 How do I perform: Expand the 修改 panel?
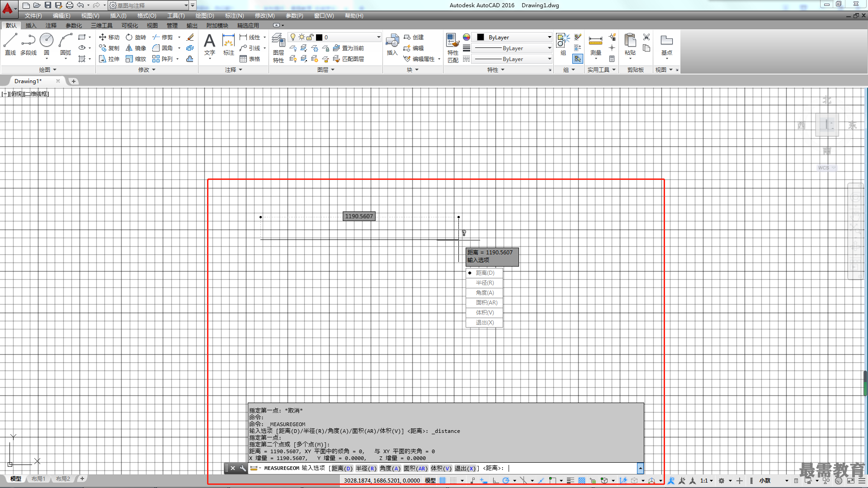(146, 70)
